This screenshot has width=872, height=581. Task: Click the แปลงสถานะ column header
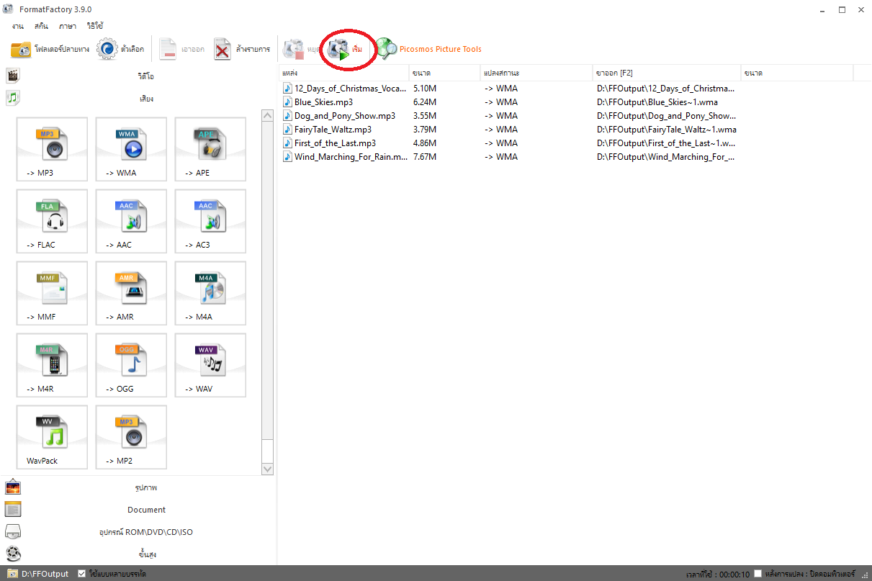(x=537, y=73)
